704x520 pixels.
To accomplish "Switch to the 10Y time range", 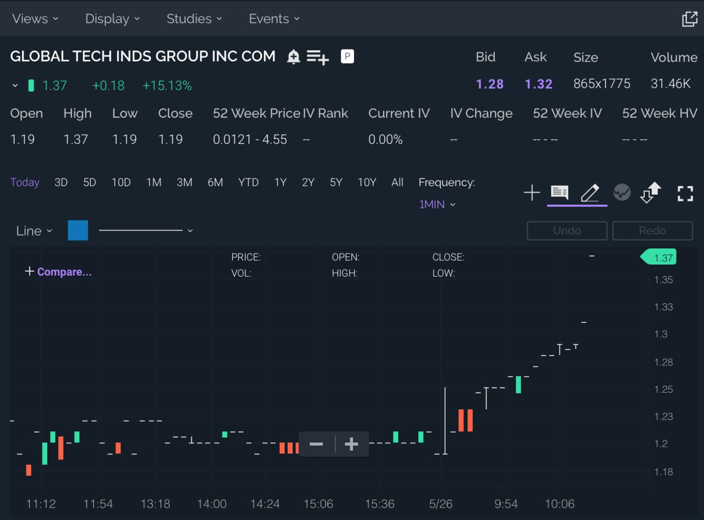I will point(367,182).
